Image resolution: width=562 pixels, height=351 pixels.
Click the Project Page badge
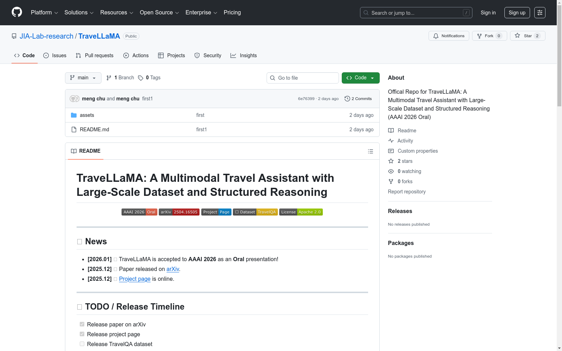[x=216, y=212]
